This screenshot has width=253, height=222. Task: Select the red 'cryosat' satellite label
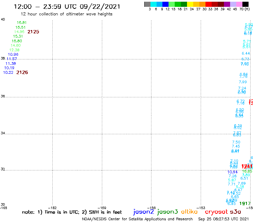[x=216, y=212]
